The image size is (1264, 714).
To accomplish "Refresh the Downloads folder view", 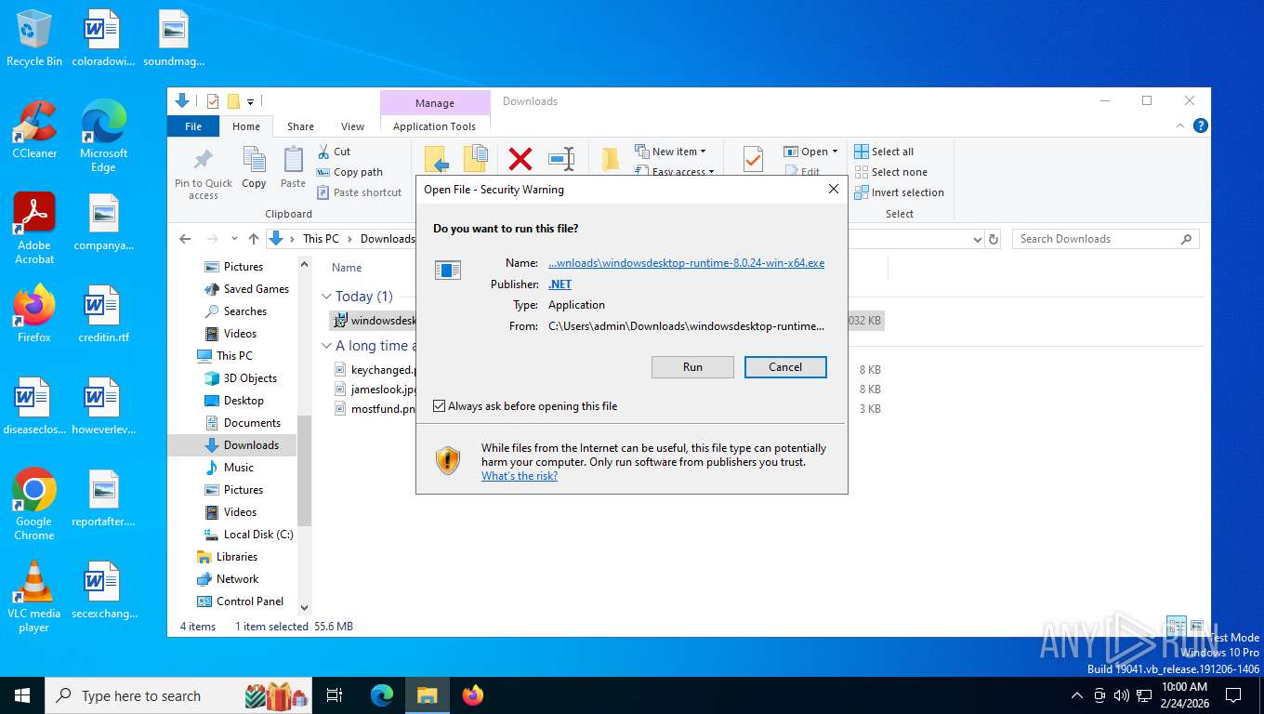I will tap(994, 239).
